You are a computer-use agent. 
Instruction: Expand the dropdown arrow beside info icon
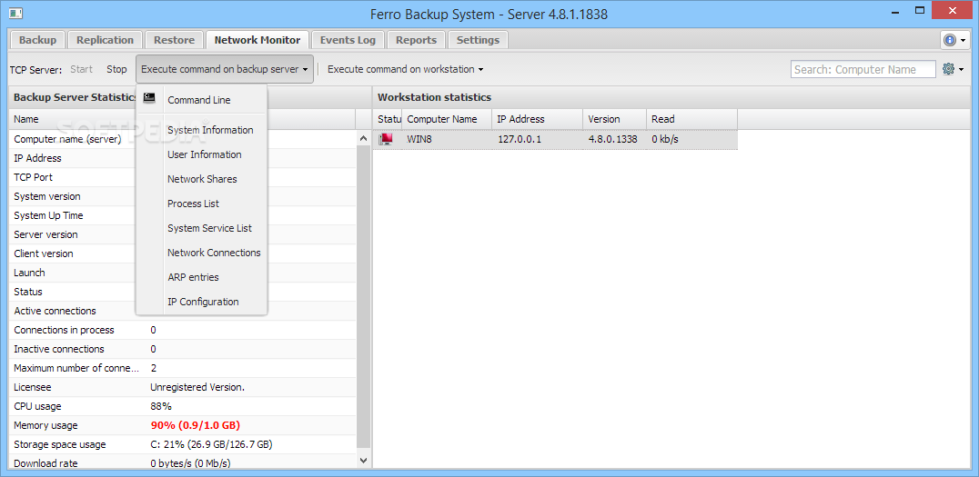point(964,41)
